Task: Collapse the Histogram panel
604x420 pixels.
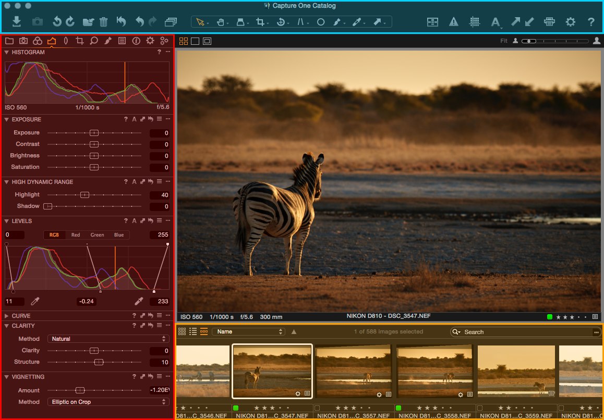Action: (7, 52)
